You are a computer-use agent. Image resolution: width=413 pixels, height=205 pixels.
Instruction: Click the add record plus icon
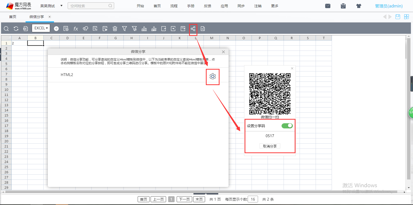pos(56,29)
